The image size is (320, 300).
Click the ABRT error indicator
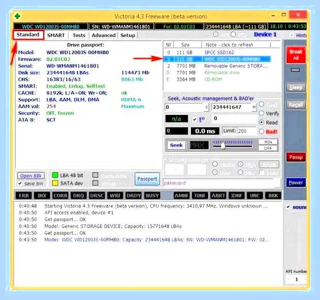(x=218, y=196)
